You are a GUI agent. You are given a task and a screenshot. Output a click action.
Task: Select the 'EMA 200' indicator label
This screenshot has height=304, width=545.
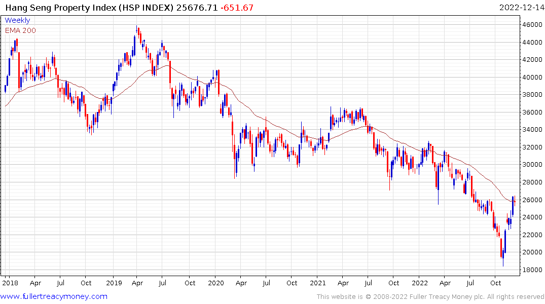(20, 30)
